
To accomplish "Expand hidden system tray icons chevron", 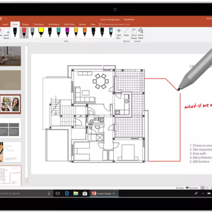I will pyautogui.click(x=203, y=193).
